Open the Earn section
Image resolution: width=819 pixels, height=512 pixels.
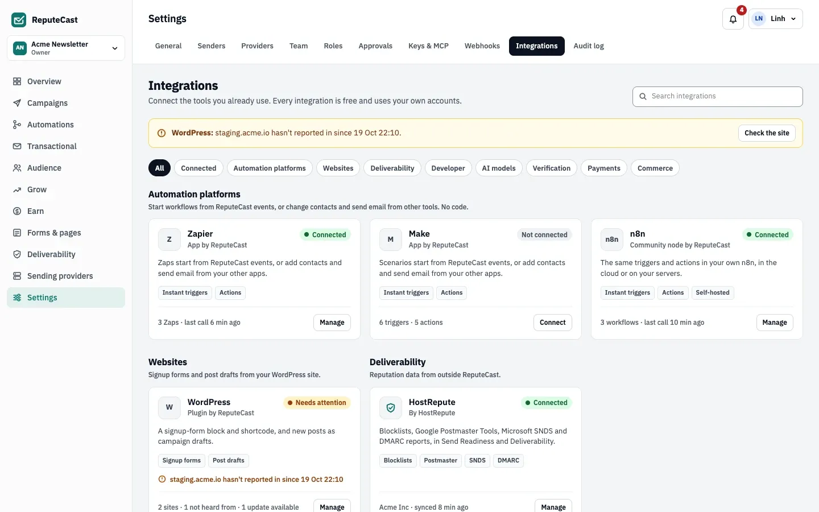tap(66, 211)
